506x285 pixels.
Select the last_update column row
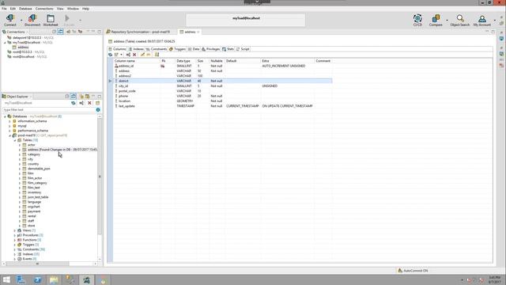pyautogui.click(x=223, y=106)
